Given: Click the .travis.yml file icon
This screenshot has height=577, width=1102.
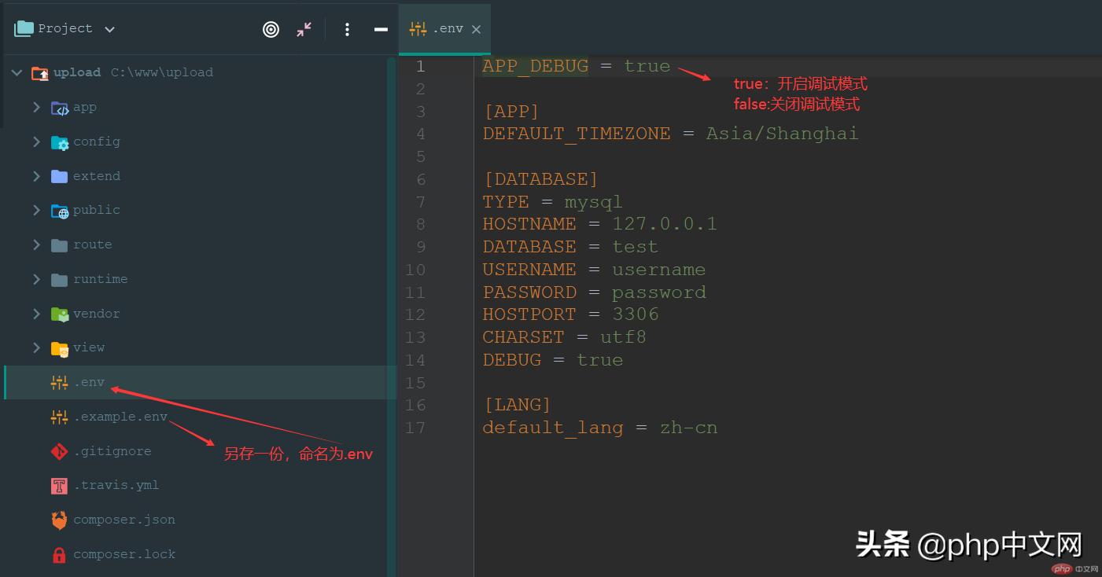Looking at the screenshot, I should coord(59,486).
